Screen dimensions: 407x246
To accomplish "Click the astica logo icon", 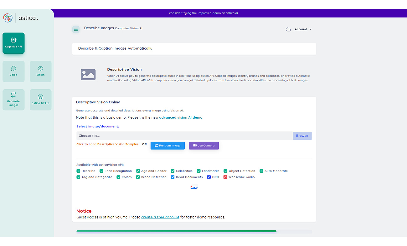I will (x=8, y=18).
